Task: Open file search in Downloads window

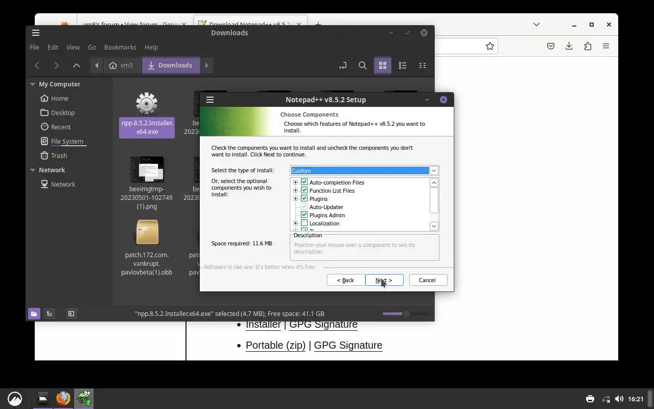Action: (363, 65)
